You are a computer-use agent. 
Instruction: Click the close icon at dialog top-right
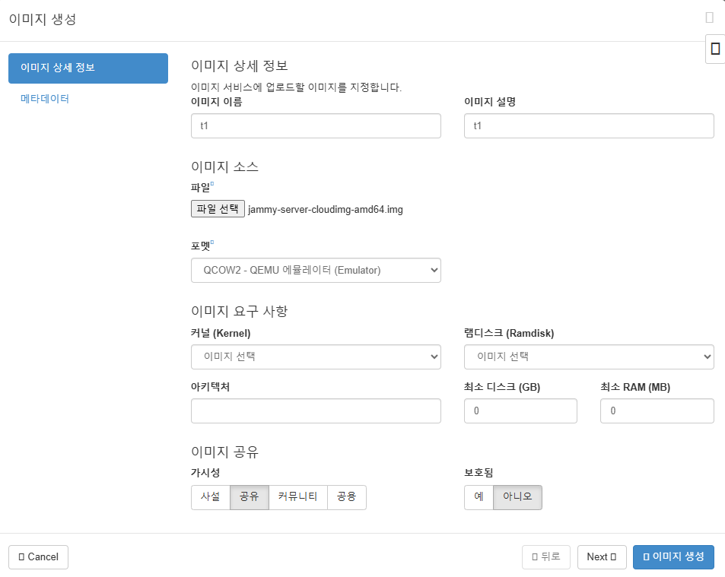pos(709,17)
